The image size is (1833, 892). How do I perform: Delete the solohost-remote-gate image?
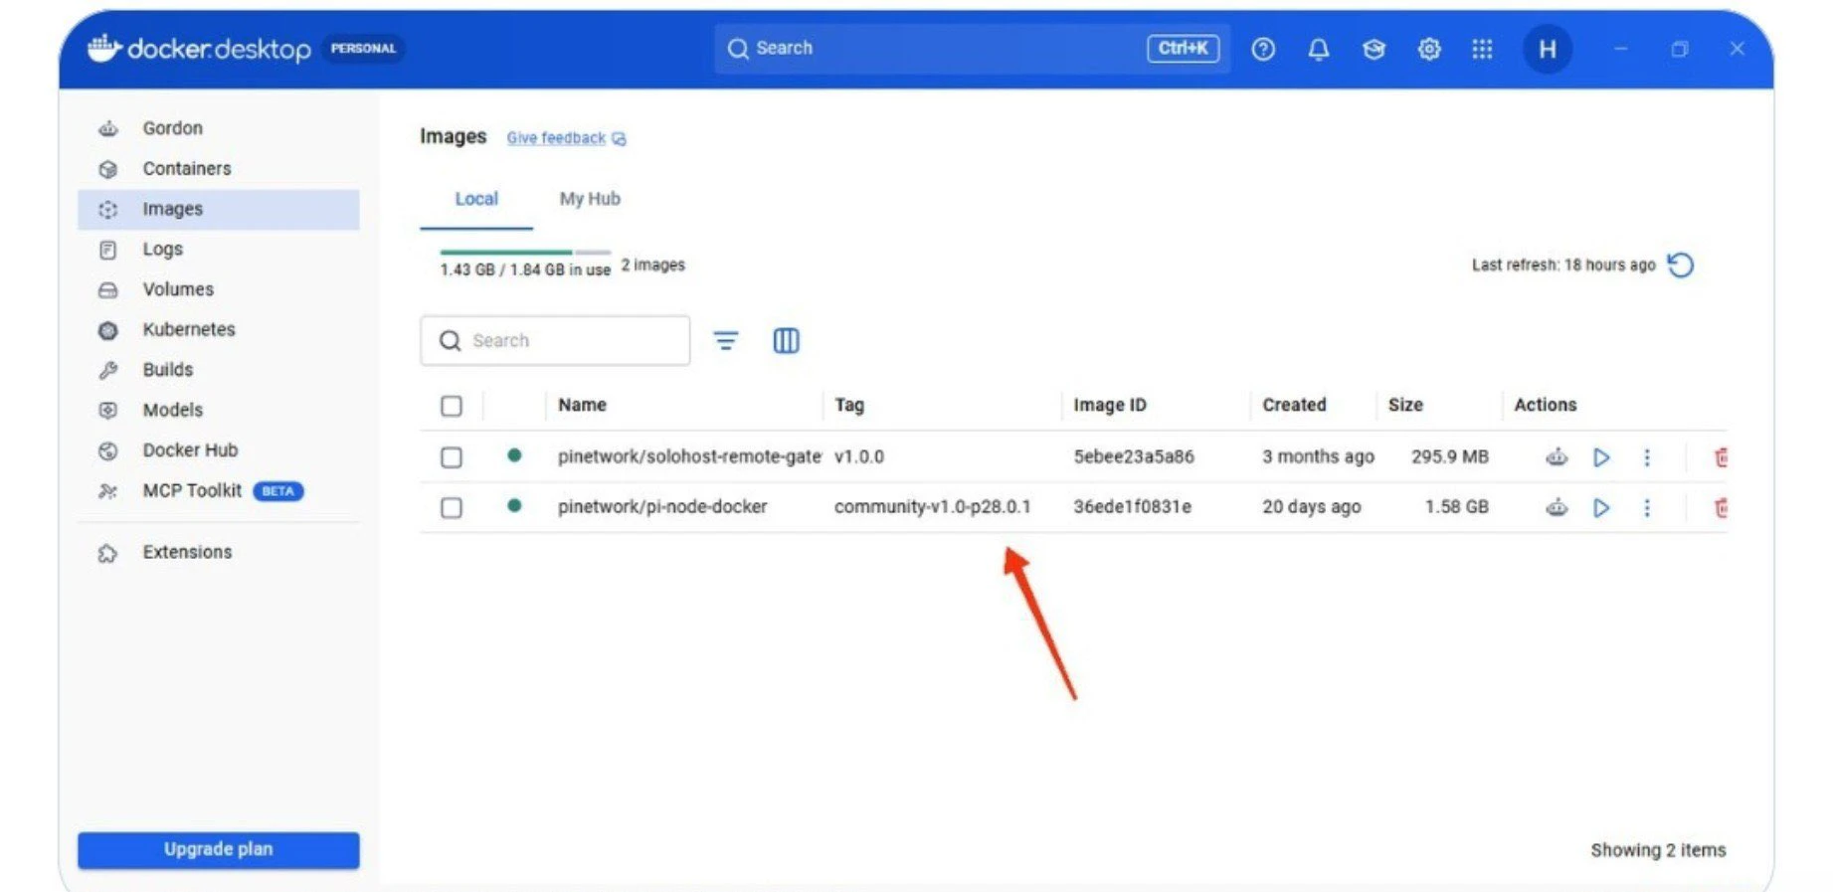(x=1721, y=456)
